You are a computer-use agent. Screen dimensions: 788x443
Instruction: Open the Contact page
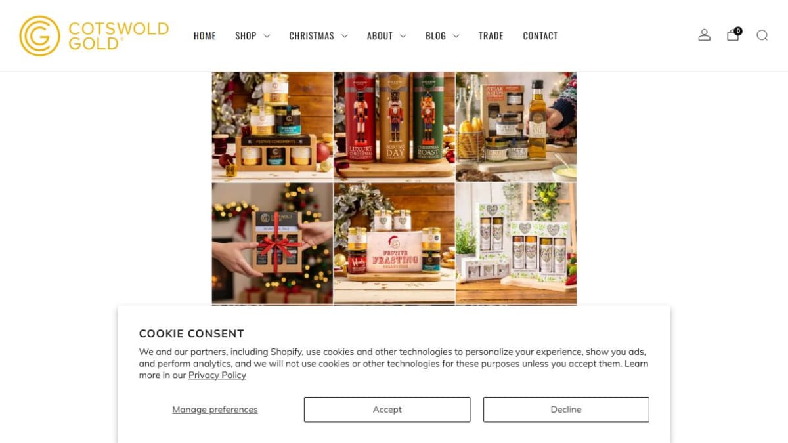tap(540, 36)
